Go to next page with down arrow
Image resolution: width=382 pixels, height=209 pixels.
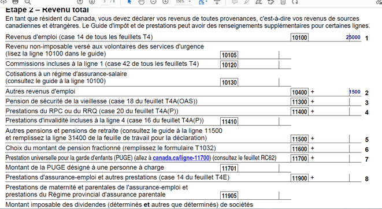[x=92, y=2]
